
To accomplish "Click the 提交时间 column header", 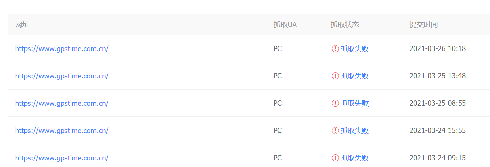I will tap(424, 25).
